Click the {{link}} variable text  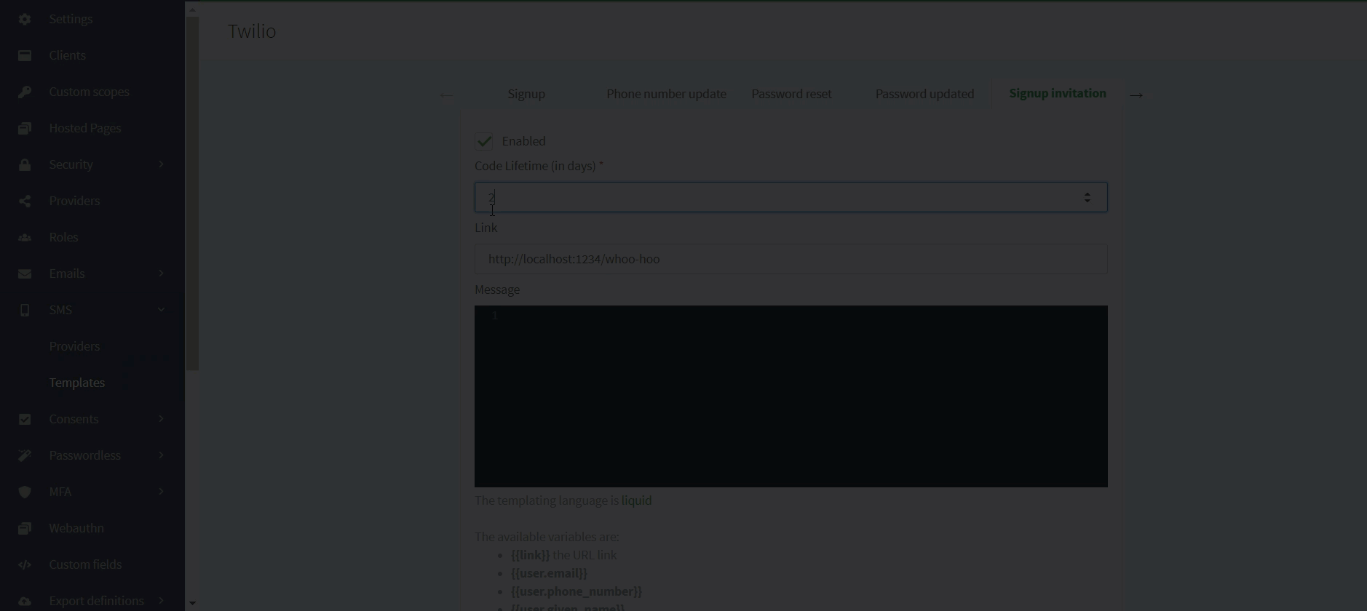(530, 555)
